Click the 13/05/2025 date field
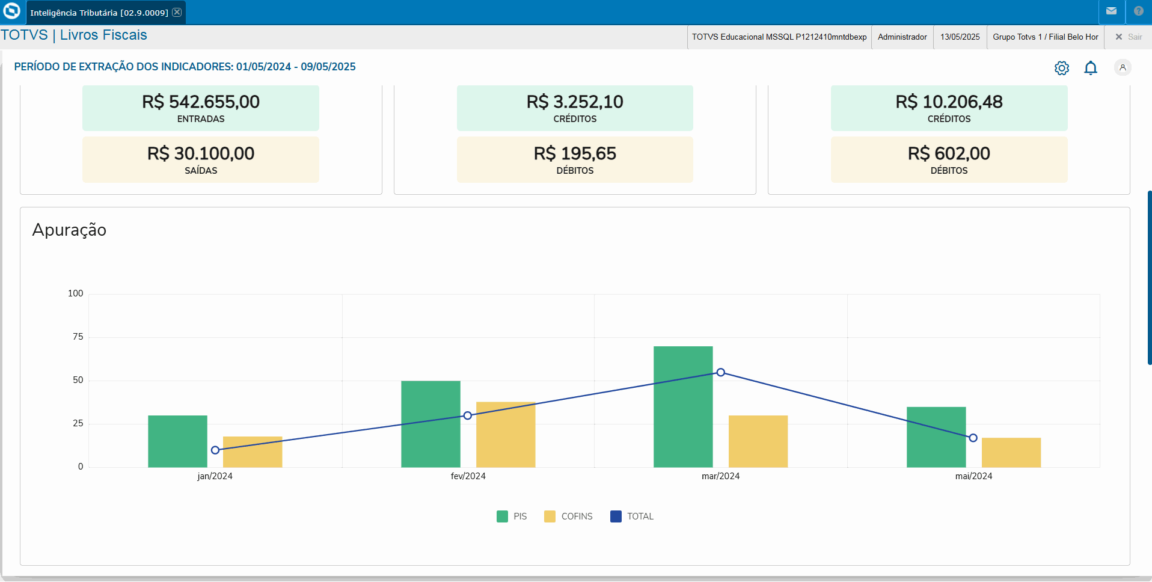 click(960, 37)
